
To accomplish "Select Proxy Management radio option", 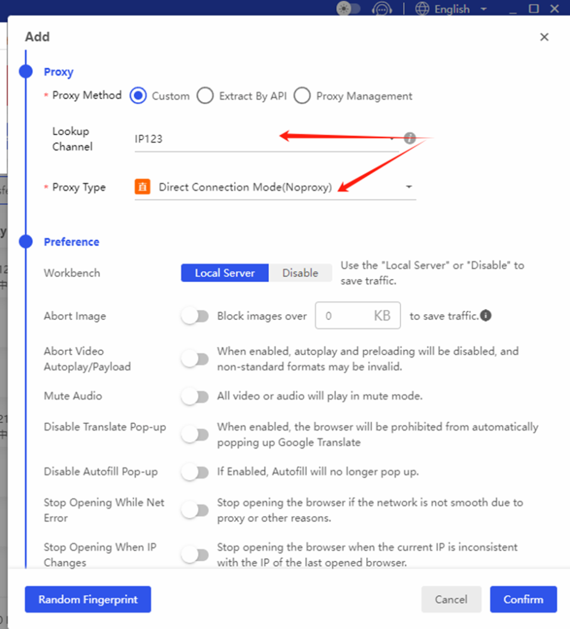I will tap(302, 96).
